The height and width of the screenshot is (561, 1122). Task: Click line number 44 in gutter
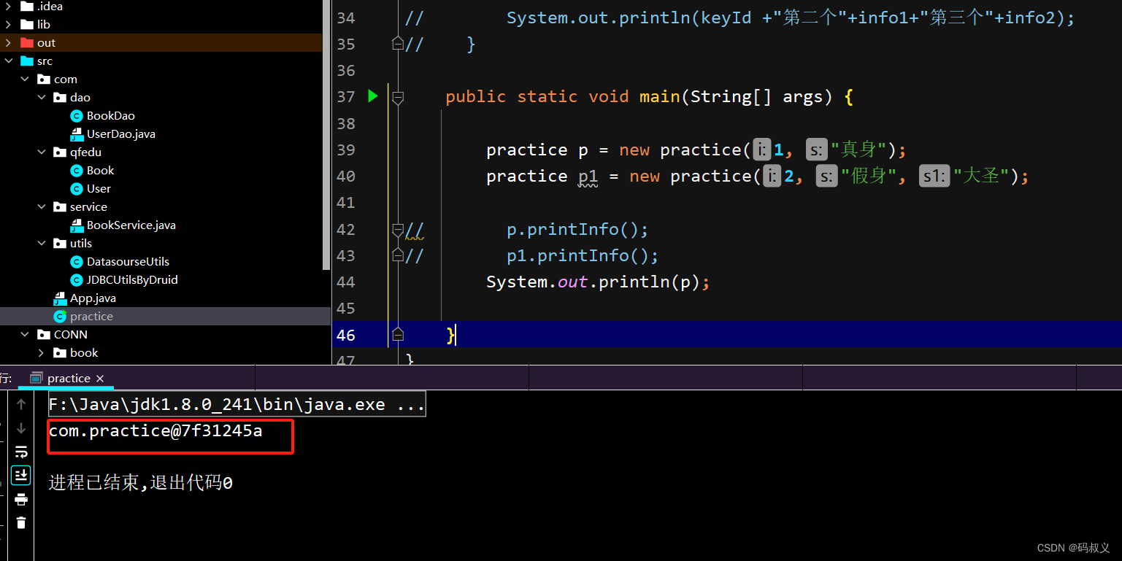(x=346, y=282)
